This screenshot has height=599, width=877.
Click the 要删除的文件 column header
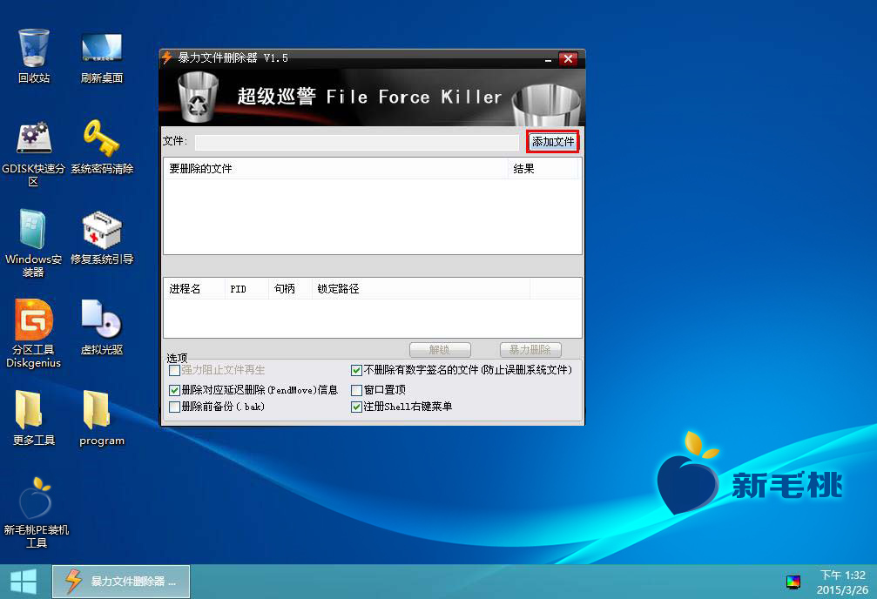pyautogui.click(x=335, y=168)
